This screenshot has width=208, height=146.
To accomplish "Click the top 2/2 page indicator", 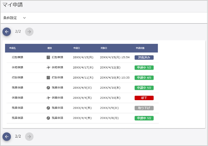I will pyautogui.click(x=18, y=31).
